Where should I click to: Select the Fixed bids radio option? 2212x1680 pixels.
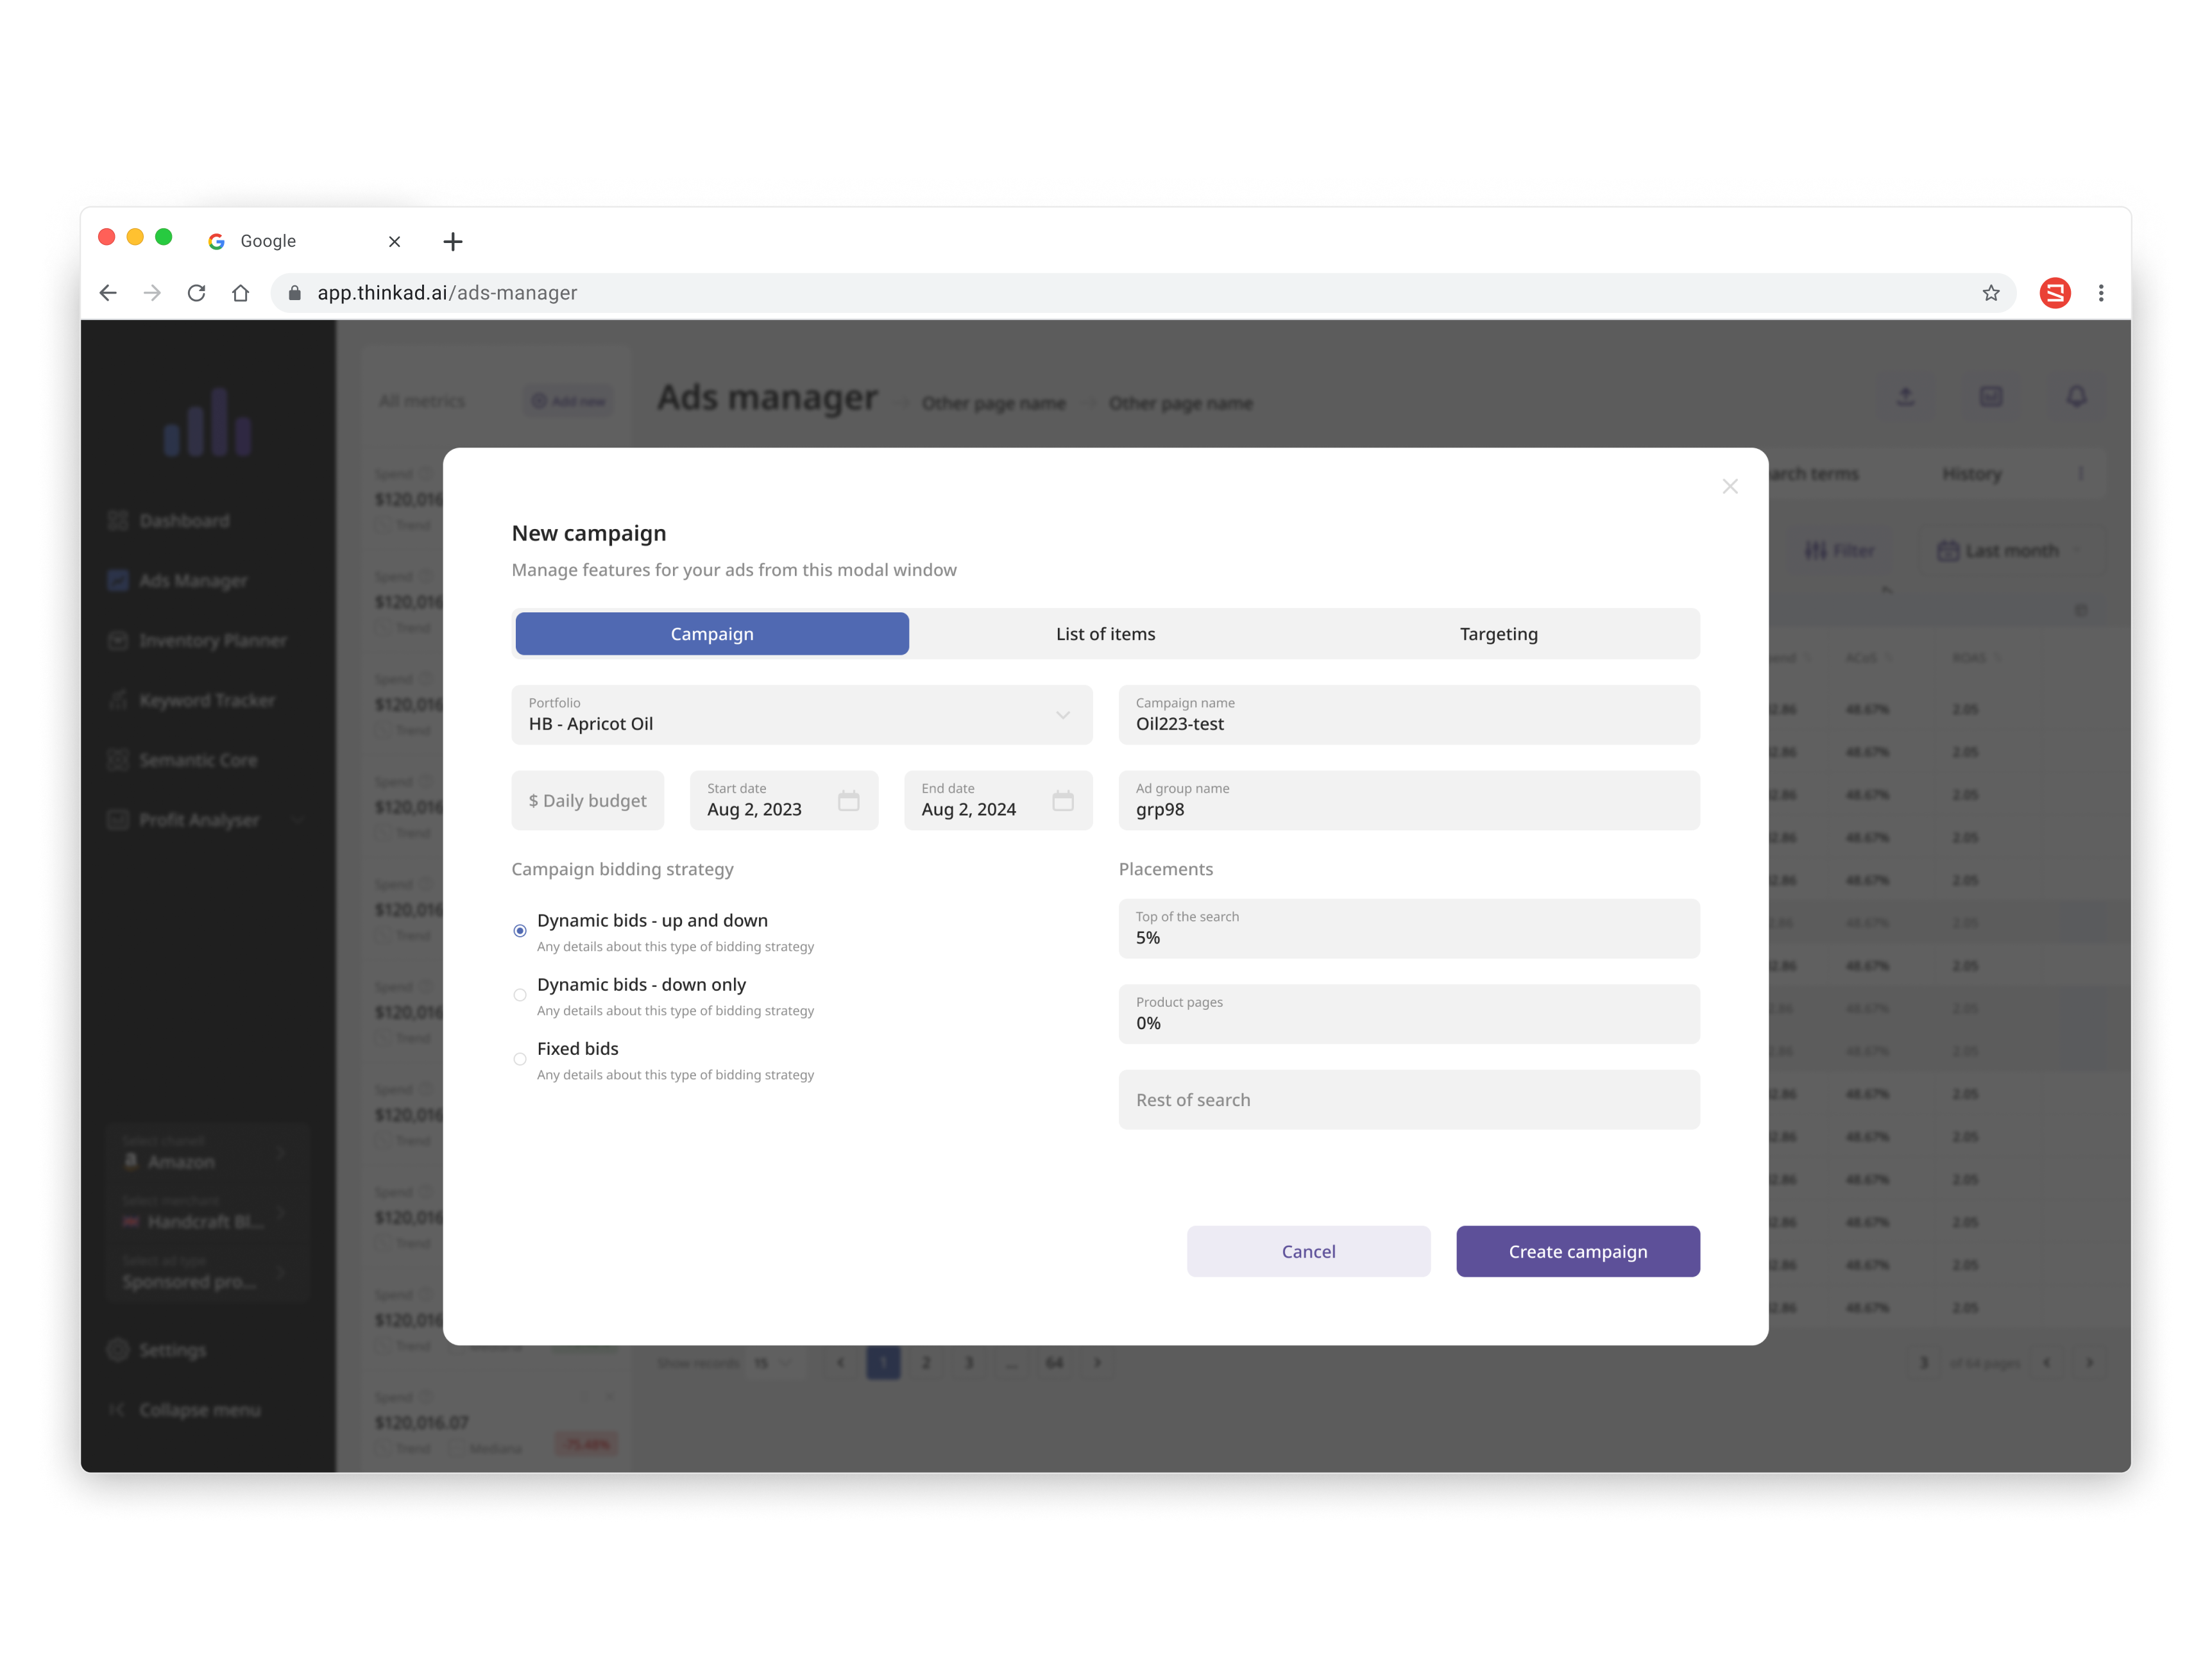click(519, 1059)
